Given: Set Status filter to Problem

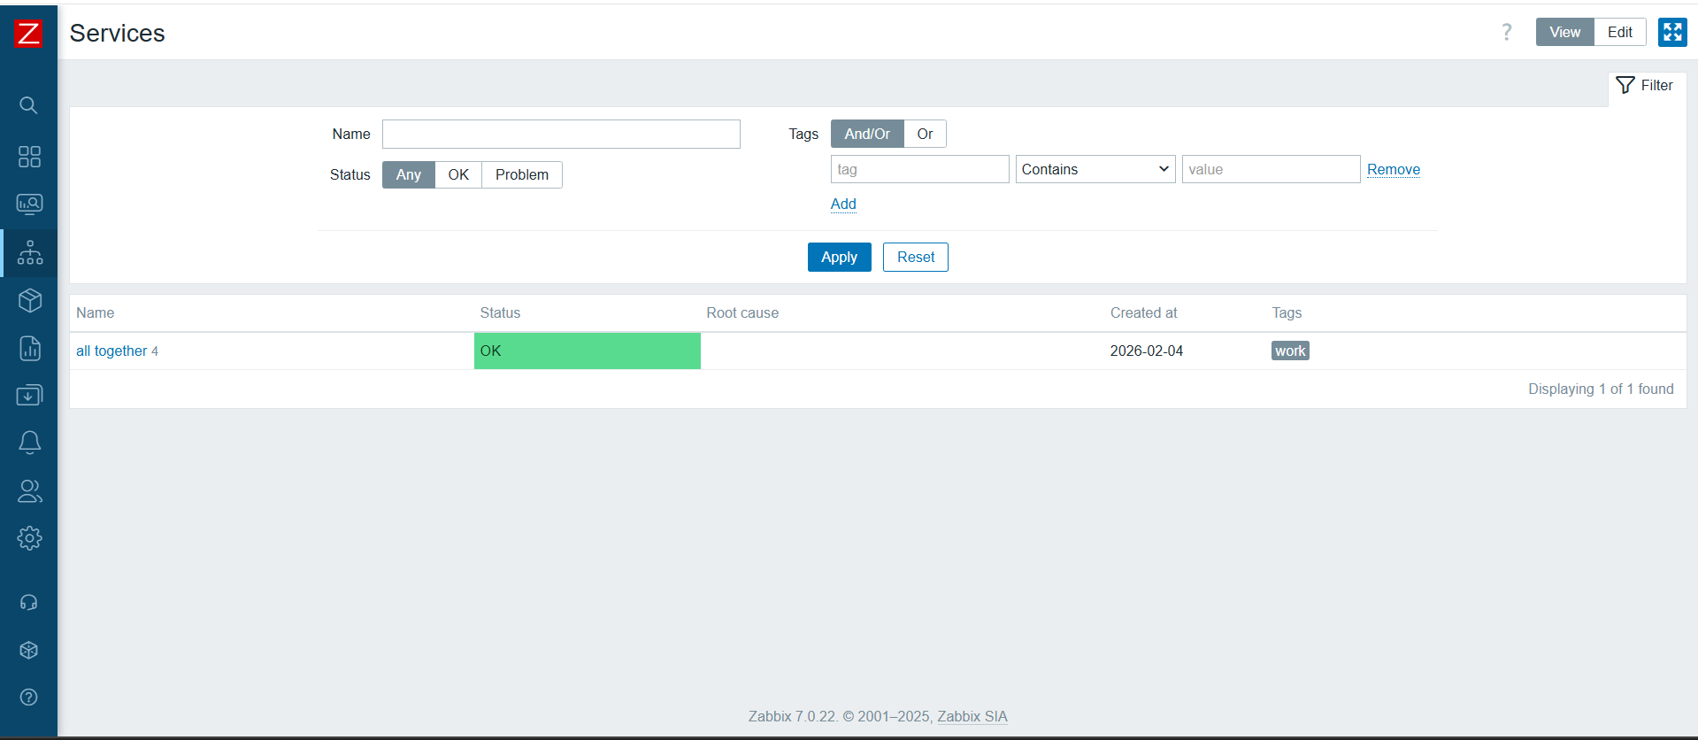Looking at the screenshot, I should coord(521,175).
